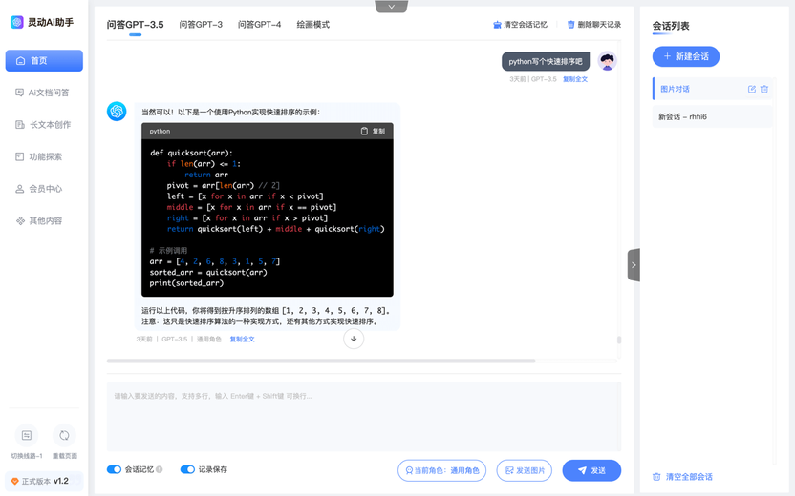Click 删除聊天记录 to delete chat history
This screenshot has height=496, width=795.
[593, 24]
